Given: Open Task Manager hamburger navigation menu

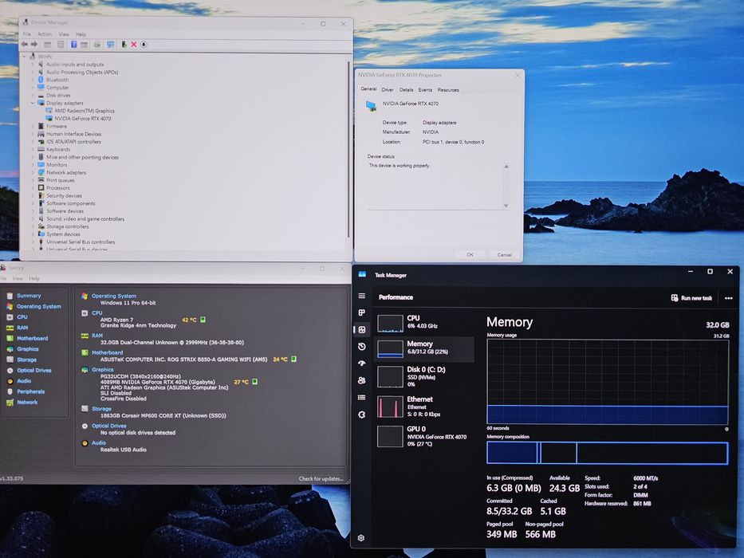Looking at the screenshot, I should point(361,296).
